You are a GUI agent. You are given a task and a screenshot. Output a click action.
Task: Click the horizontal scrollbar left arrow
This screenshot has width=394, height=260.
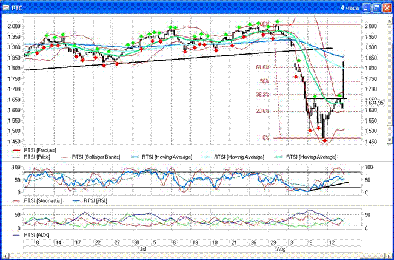(4, 256)
